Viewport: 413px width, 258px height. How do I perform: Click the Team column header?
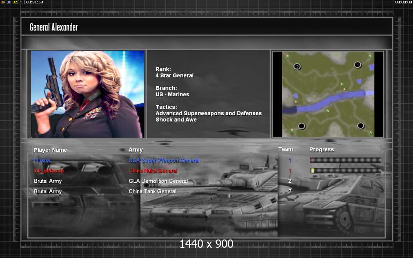click(286, 149)
